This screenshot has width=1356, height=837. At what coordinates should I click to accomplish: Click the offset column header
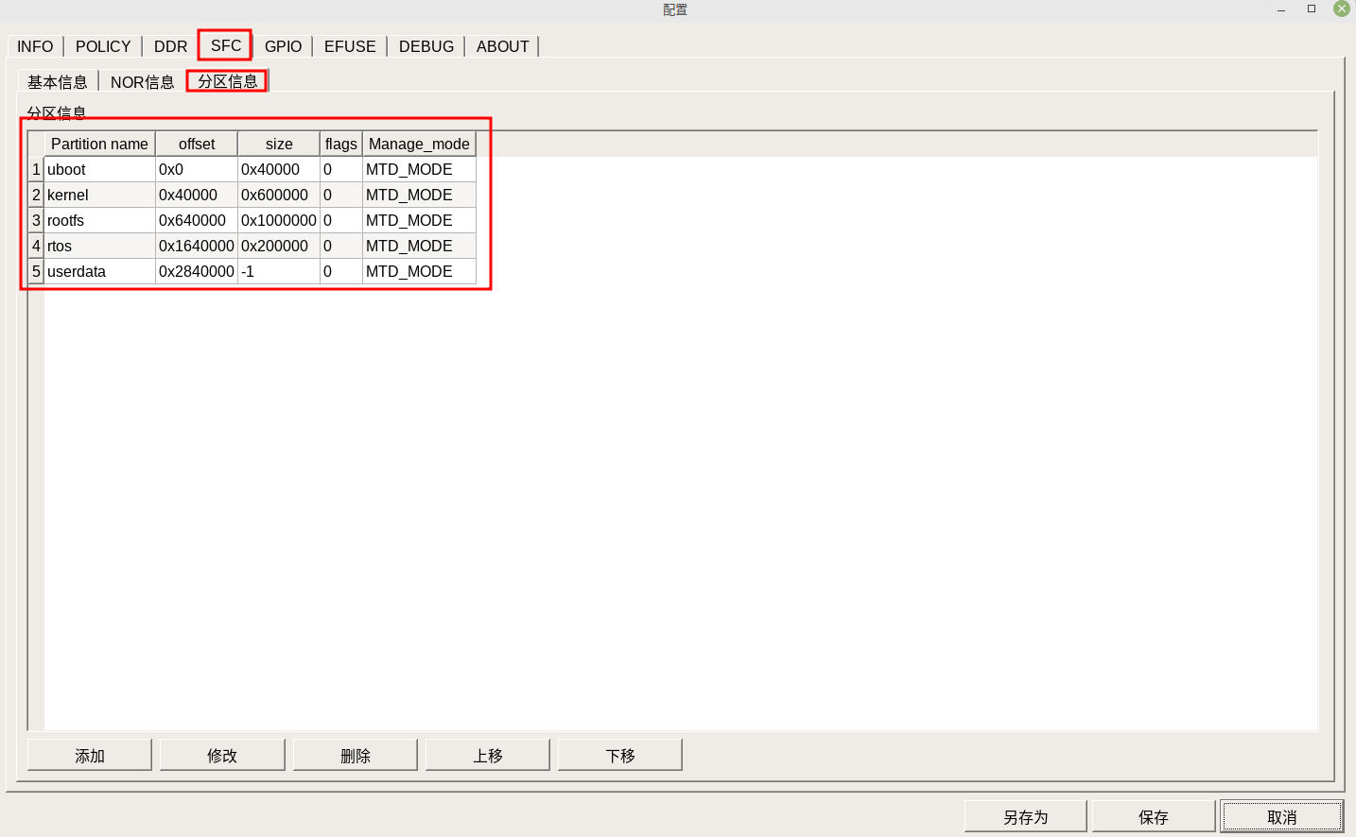(x=197, y=144)
